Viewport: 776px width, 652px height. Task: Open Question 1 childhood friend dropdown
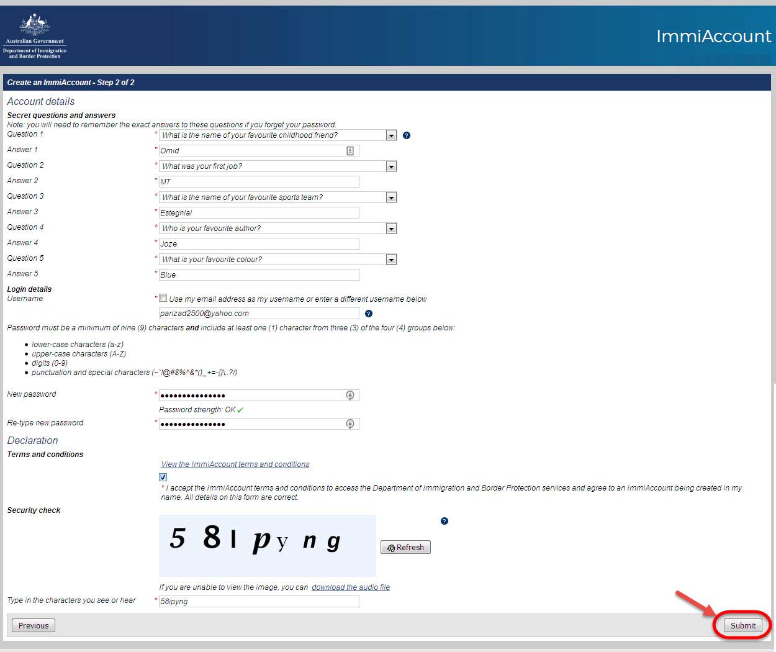391,135
